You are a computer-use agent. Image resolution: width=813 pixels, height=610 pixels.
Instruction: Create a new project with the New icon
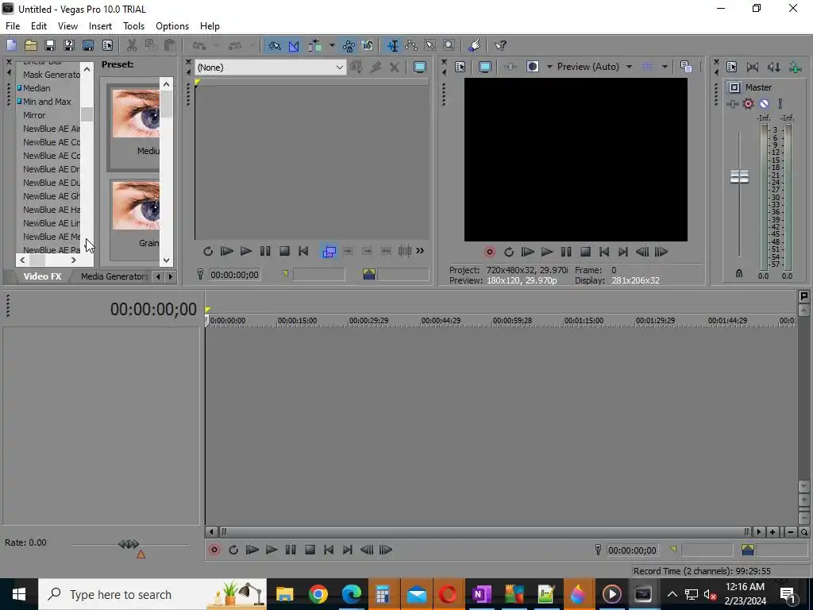[11, 45]
